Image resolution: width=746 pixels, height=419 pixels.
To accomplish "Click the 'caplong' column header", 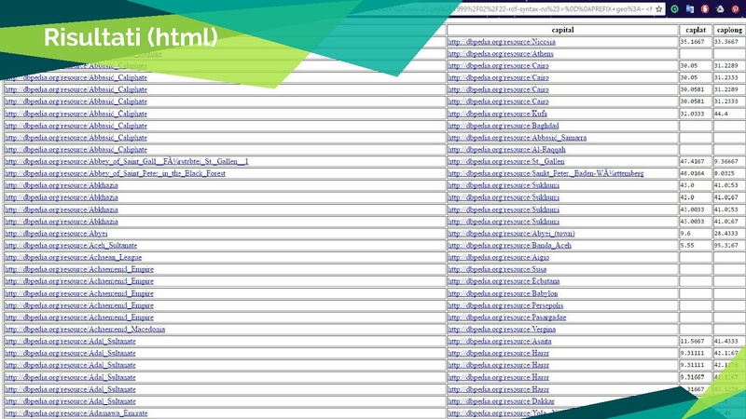I will tap(729, 30).
